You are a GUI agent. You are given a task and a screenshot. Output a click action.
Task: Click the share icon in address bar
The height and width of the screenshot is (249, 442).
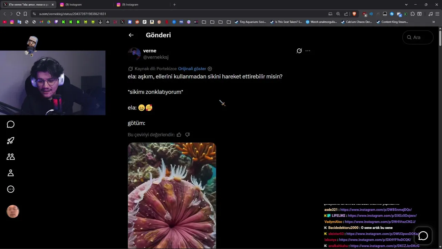click(x=346, y=14)
